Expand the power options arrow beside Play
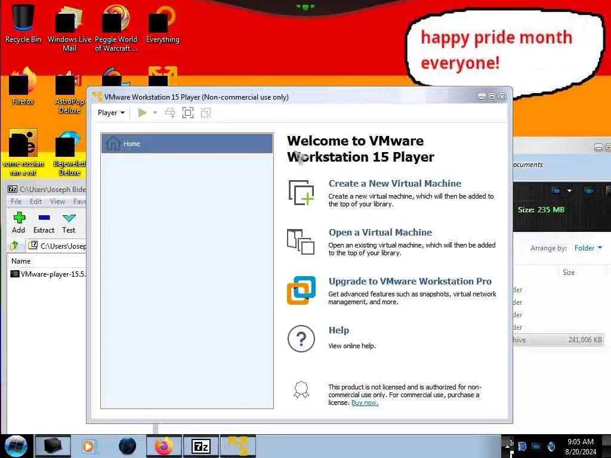The width and height of the screenshot is (611, 458). (155, 113)
